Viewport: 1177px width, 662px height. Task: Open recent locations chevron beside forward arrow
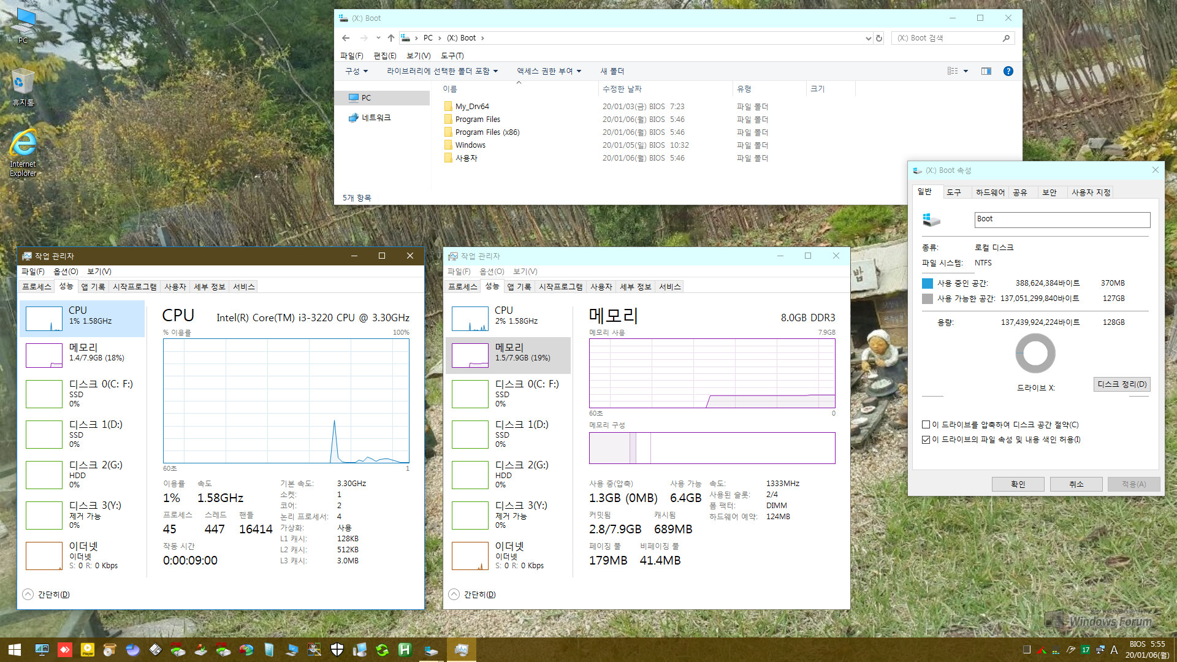point(378,38)
